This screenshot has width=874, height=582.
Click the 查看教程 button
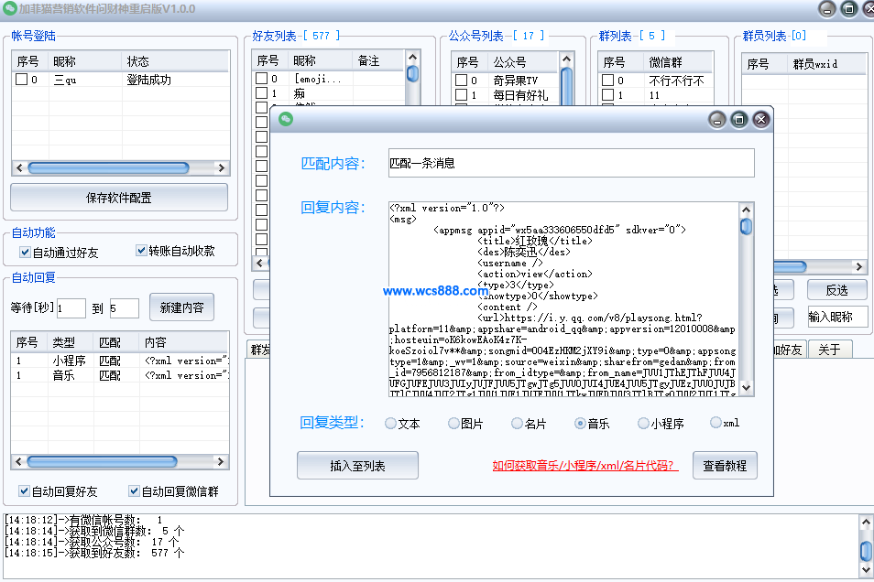(725, 466)
